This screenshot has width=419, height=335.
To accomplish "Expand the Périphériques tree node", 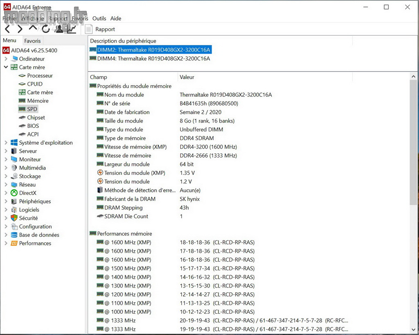I will (6, 201).
